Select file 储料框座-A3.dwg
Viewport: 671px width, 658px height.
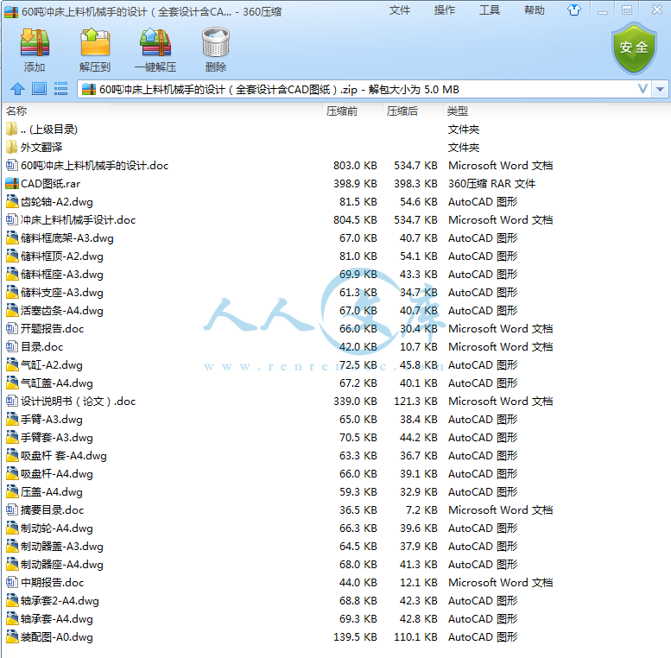62,275
